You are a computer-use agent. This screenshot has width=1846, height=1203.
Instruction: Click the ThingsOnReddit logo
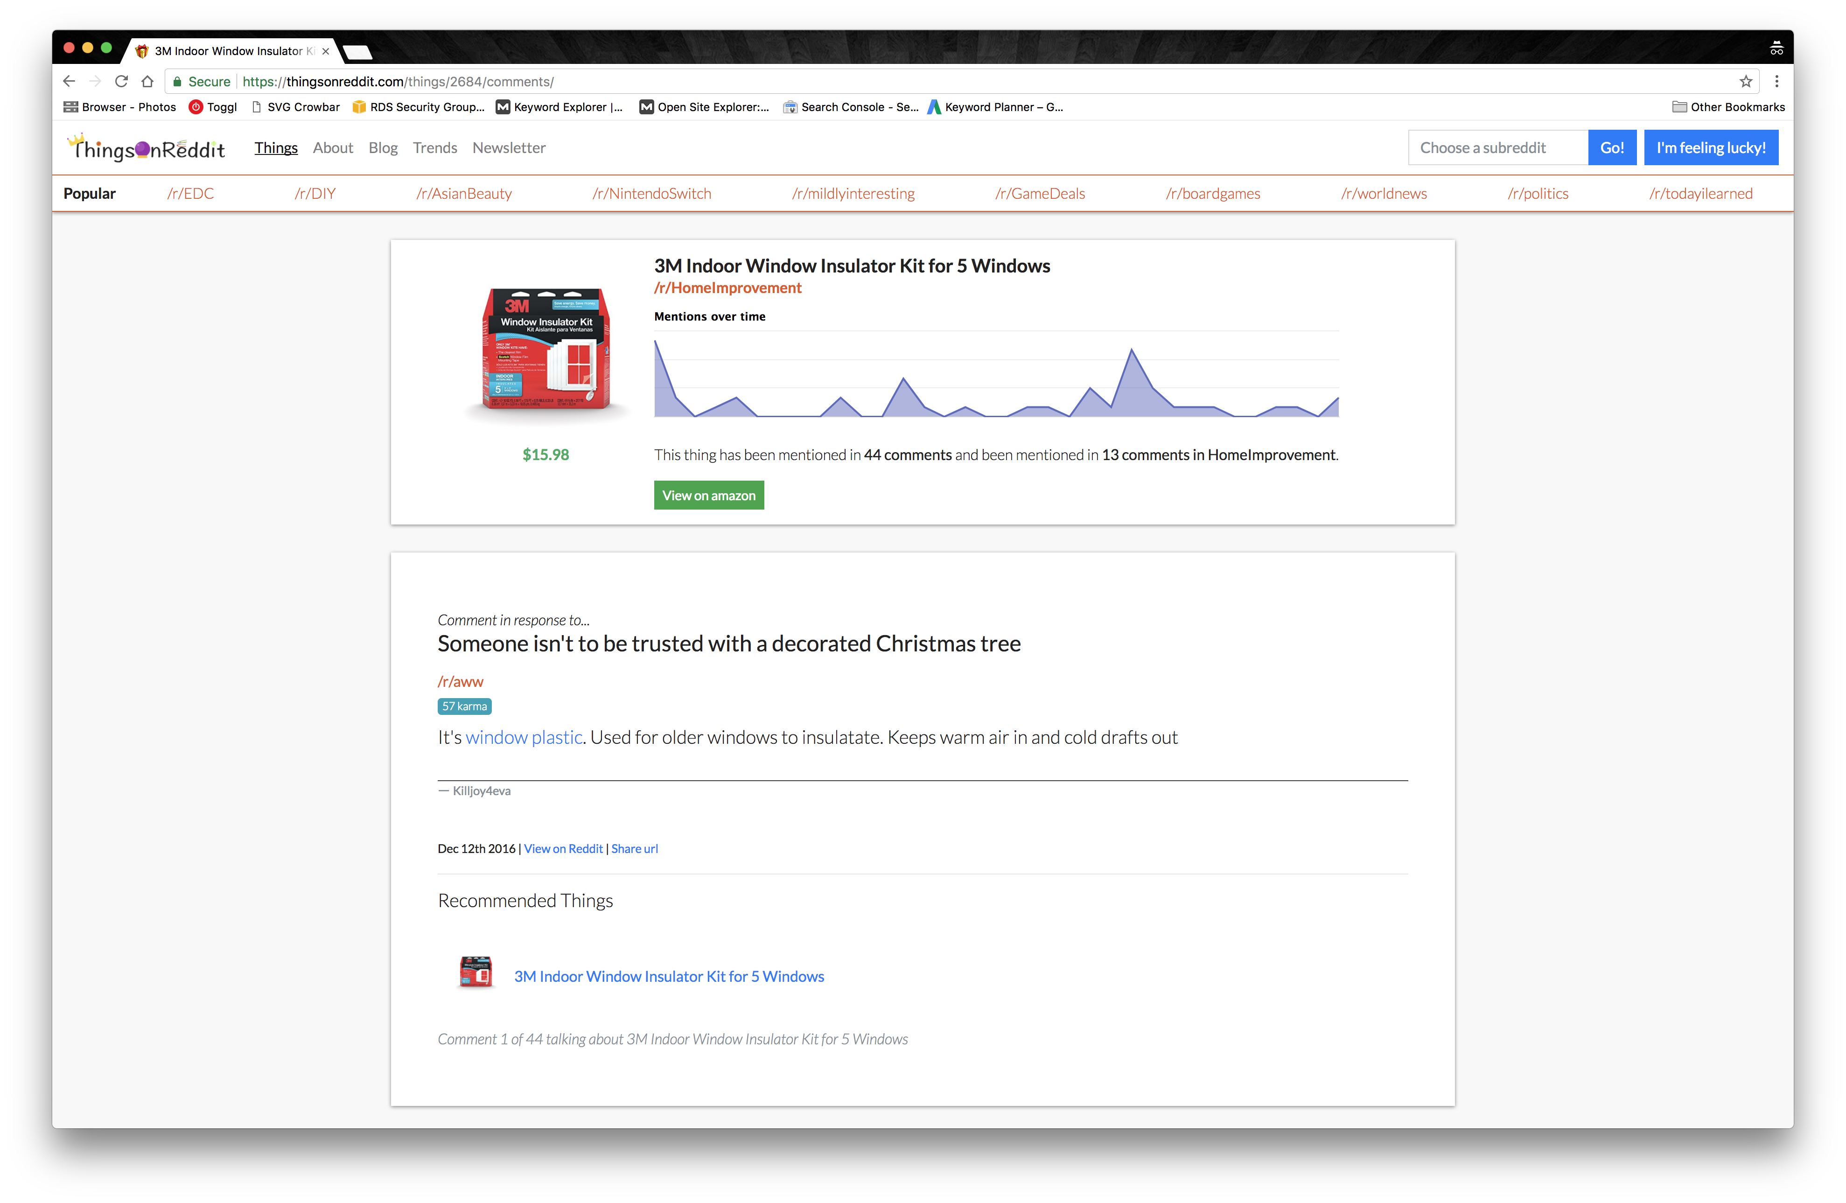click(x=147, y=148)
